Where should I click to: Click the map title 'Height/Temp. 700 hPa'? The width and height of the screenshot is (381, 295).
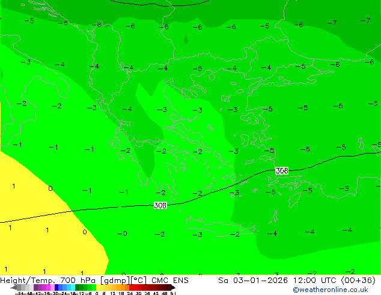pyautogui.click(x=49, y=281)
